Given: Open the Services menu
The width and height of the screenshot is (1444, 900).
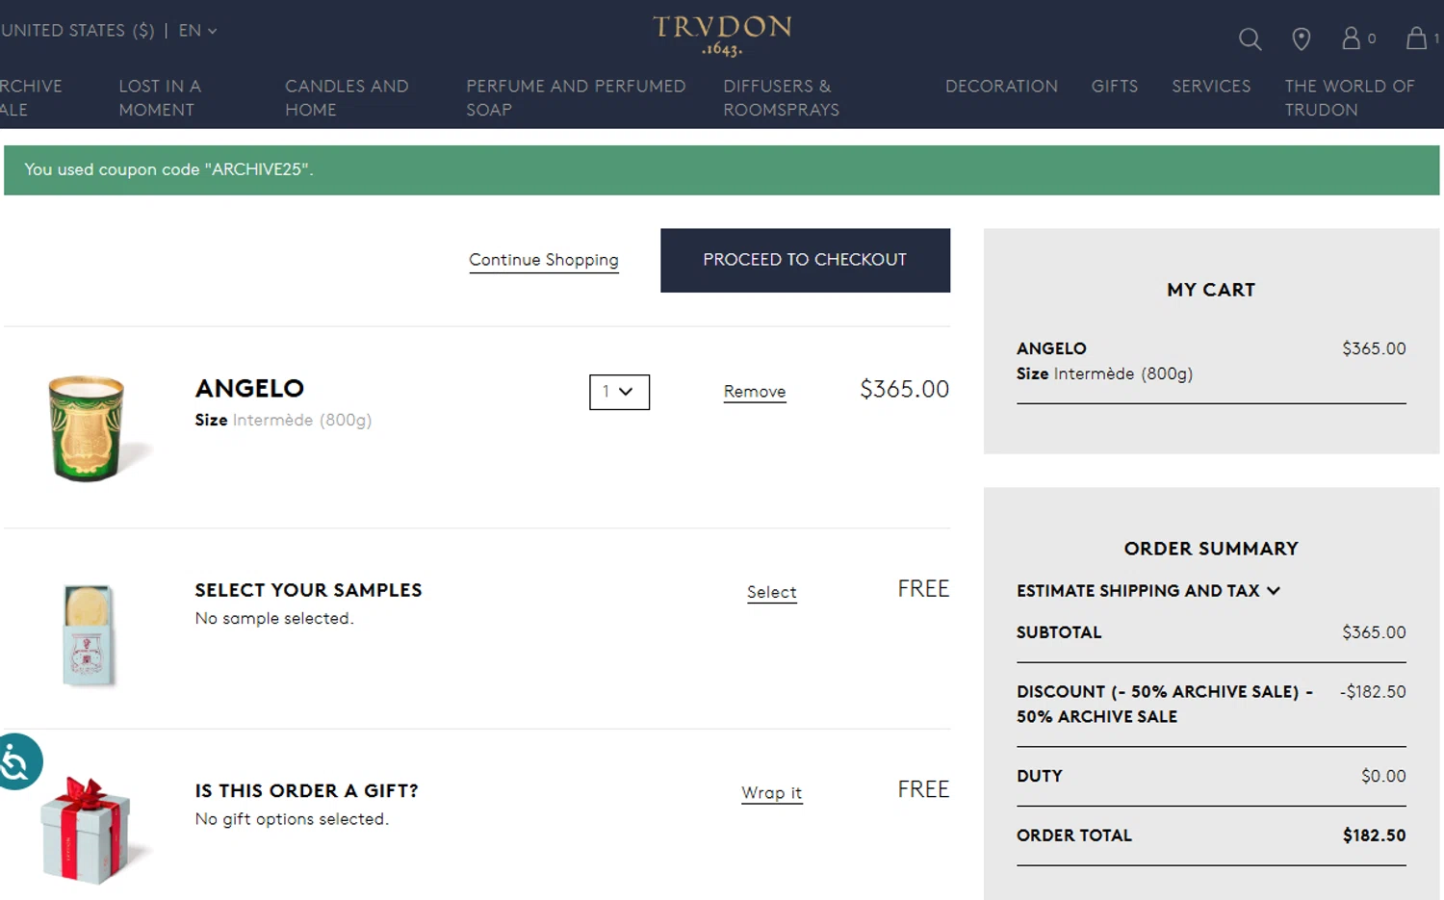Looking at the screenshot, I should point(1211,87).
